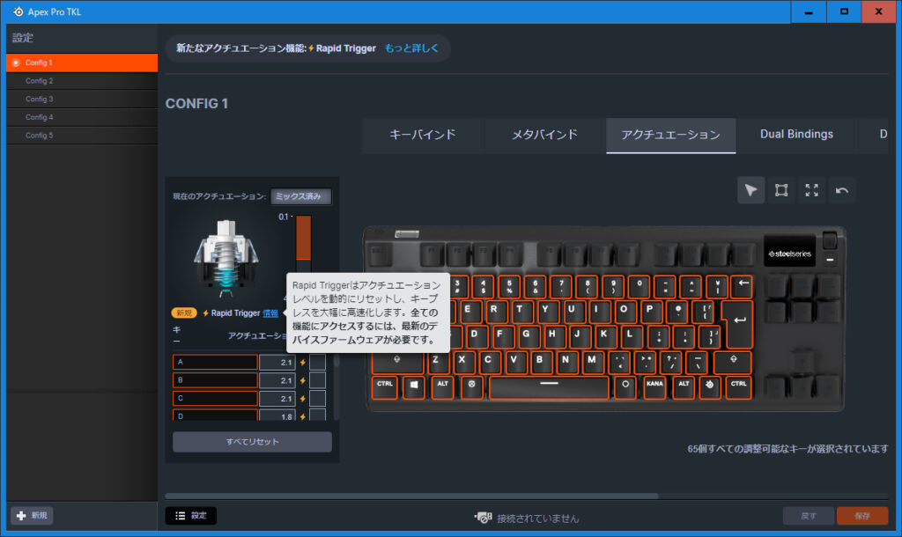This screenshot has height=537, width=902.
Task: Adjust the vertical actuation level slider
Action: point(303,246)
